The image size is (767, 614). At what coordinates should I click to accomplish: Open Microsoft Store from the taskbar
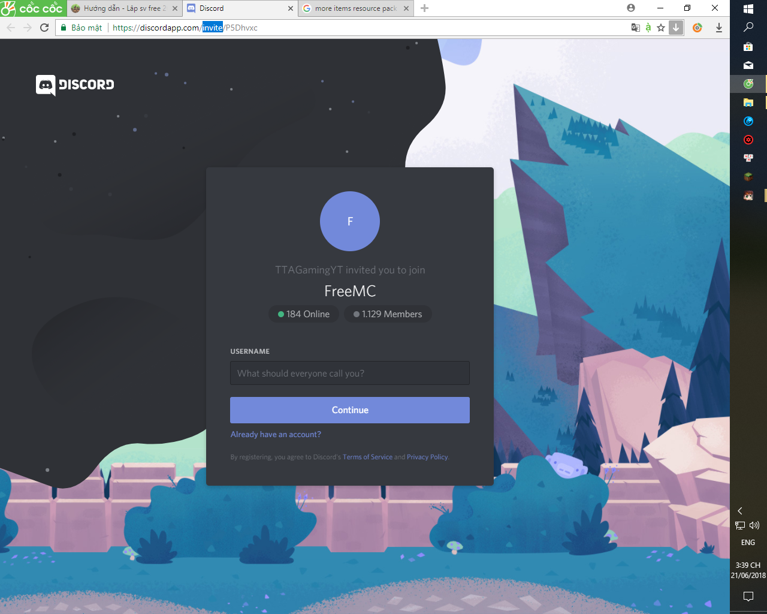pyautogui.click(x=748, y=46)
